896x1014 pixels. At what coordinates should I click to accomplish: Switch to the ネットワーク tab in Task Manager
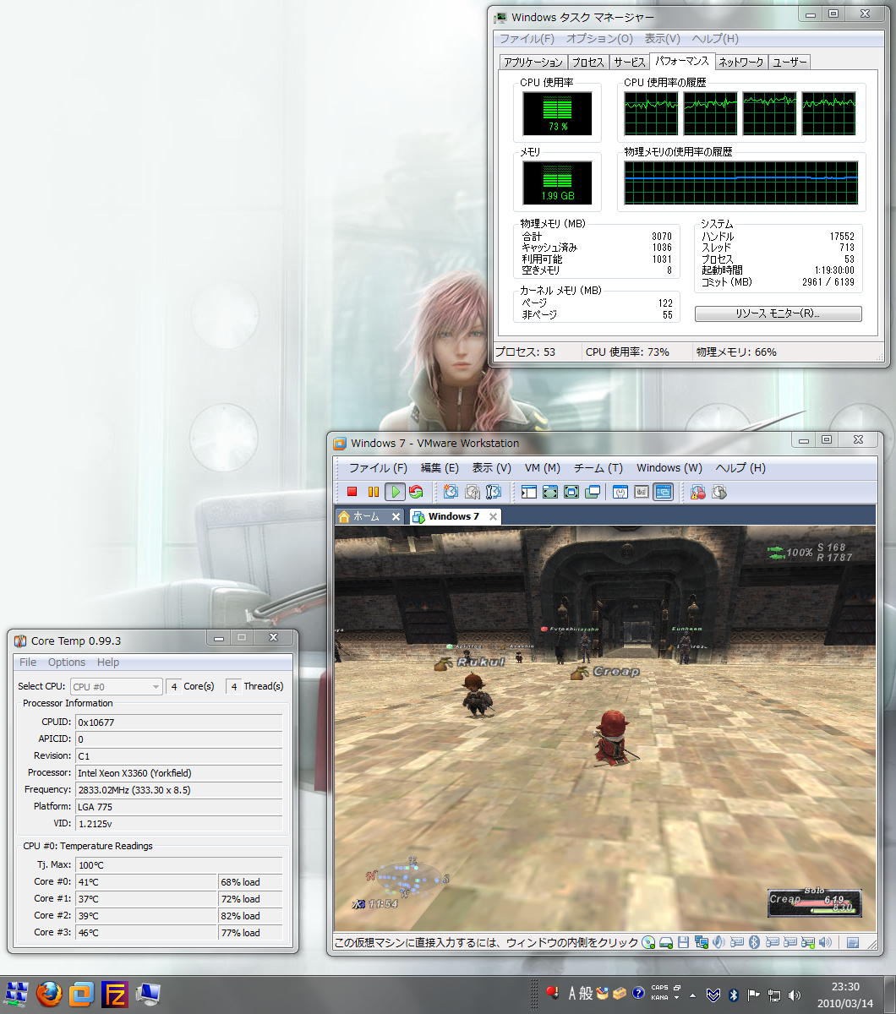pos(741,62)
